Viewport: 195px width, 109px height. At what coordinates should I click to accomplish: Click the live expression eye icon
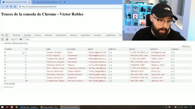(21, 39)
